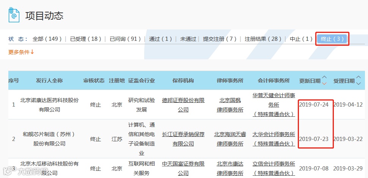This screenshot has height=178, width=368.
Task: Click acceptance date 2019-04-12
Action: [348, 105]
